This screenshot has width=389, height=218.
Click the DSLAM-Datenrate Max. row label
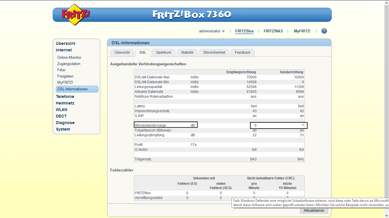pos(152,77)
